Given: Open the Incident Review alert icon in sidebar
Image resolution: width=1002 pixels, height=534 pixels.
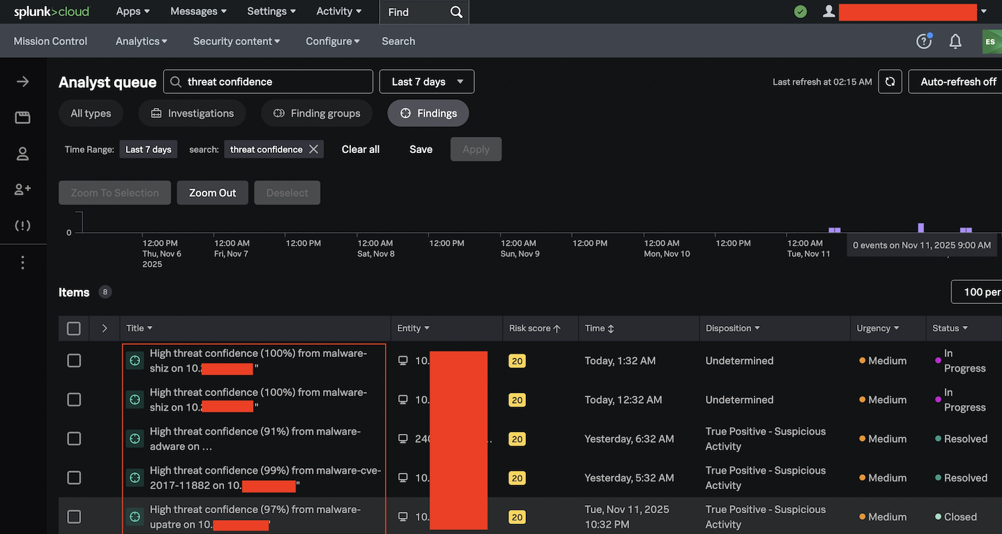Looking at the screenshot, I should coord(22,225).
